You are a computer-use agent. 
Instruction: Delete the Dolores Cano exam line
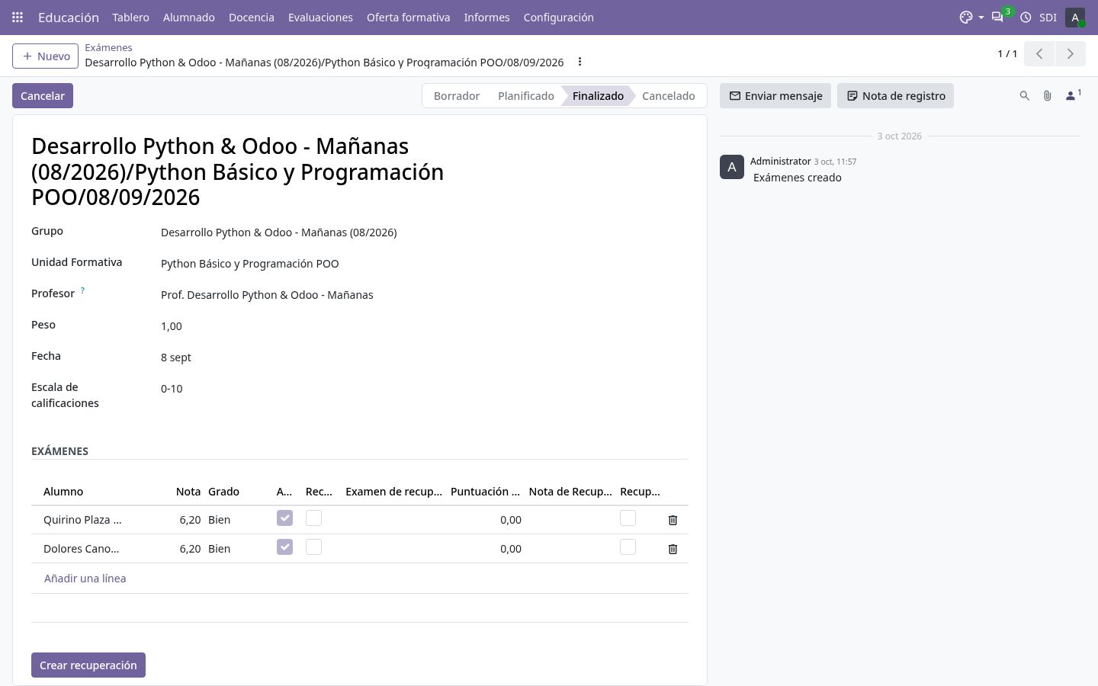pyautogui.click(x=673, y=549)
